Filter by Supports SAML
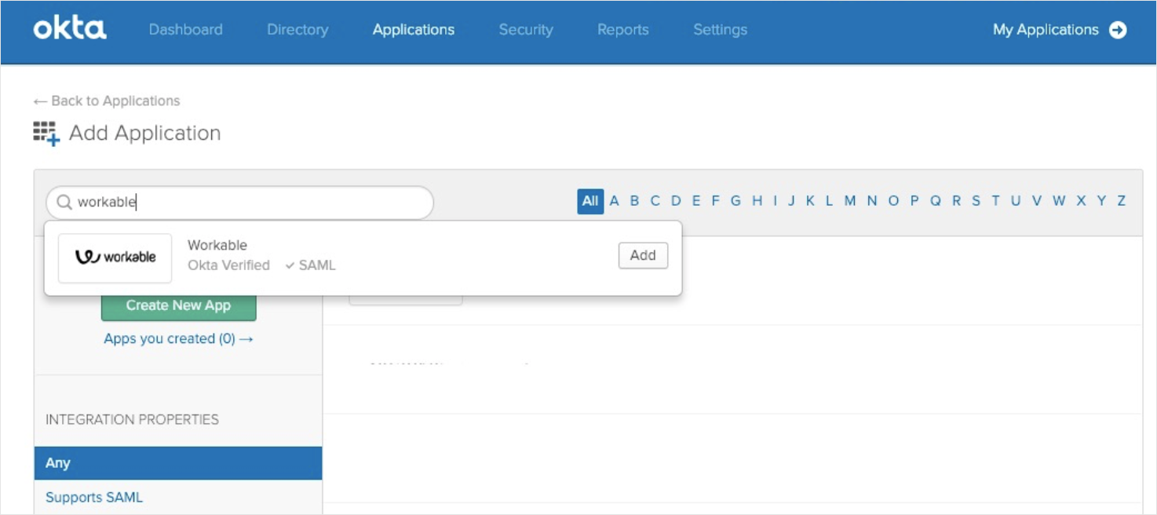 click(94, 497)
